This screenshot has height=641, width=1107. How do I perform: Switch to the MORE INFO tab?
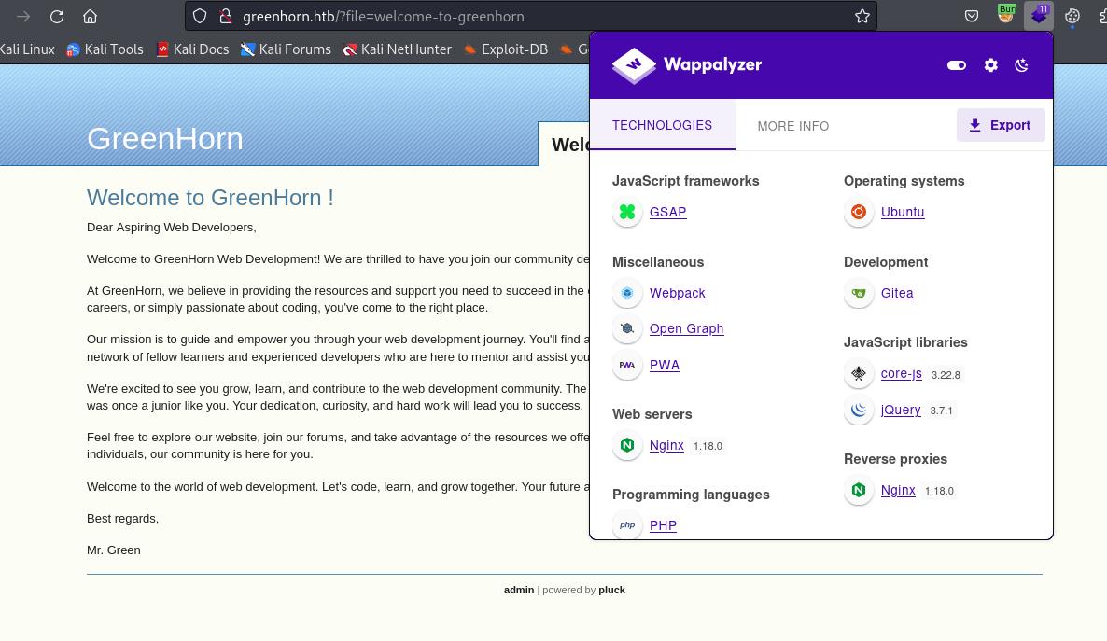[x=792, y=126]
